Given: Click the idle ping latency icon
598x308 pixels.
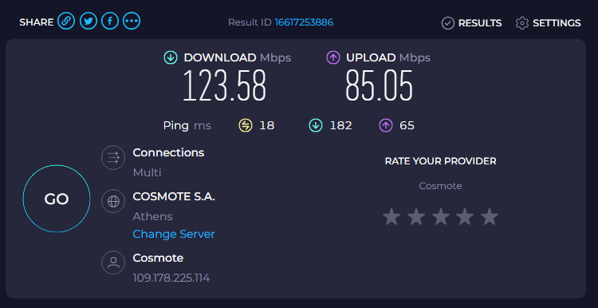Looking at the screenshot, I should click(246, 125).
